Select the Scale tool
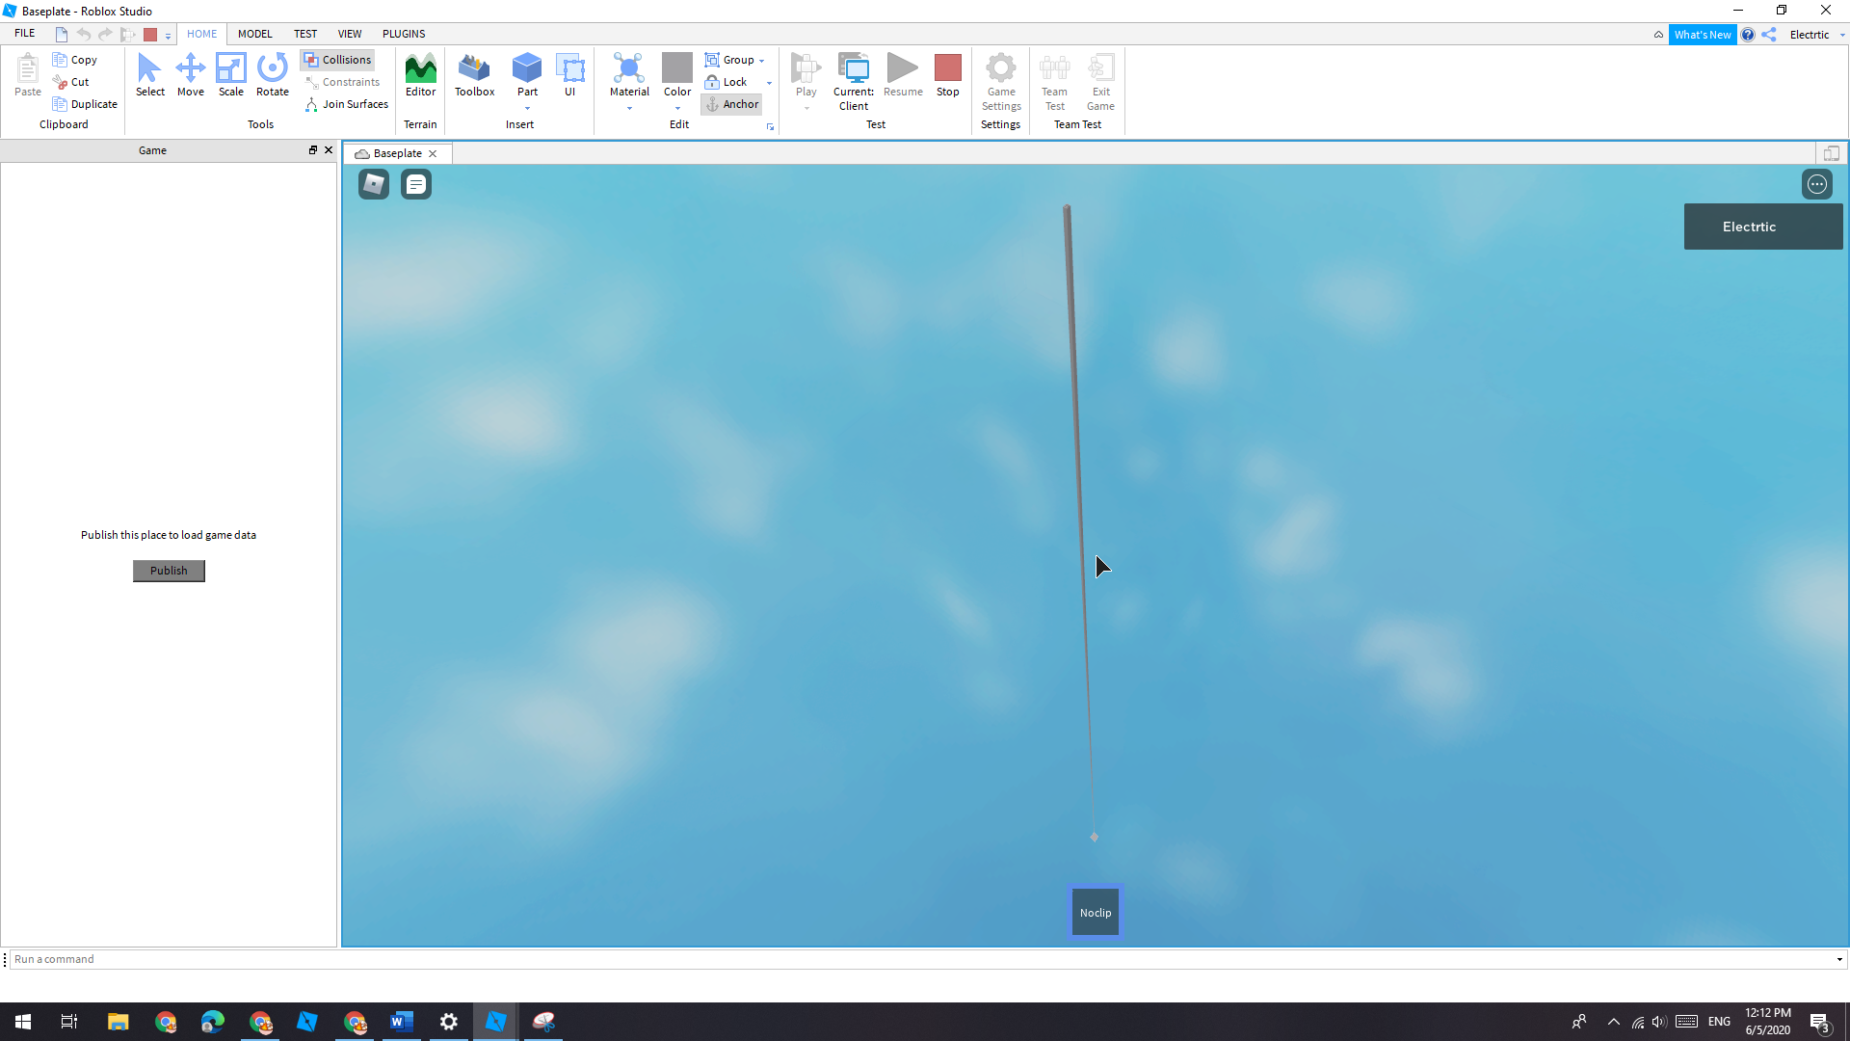Image resolution: width=1850 pixels, height=1041 pixels. (230, 74)
